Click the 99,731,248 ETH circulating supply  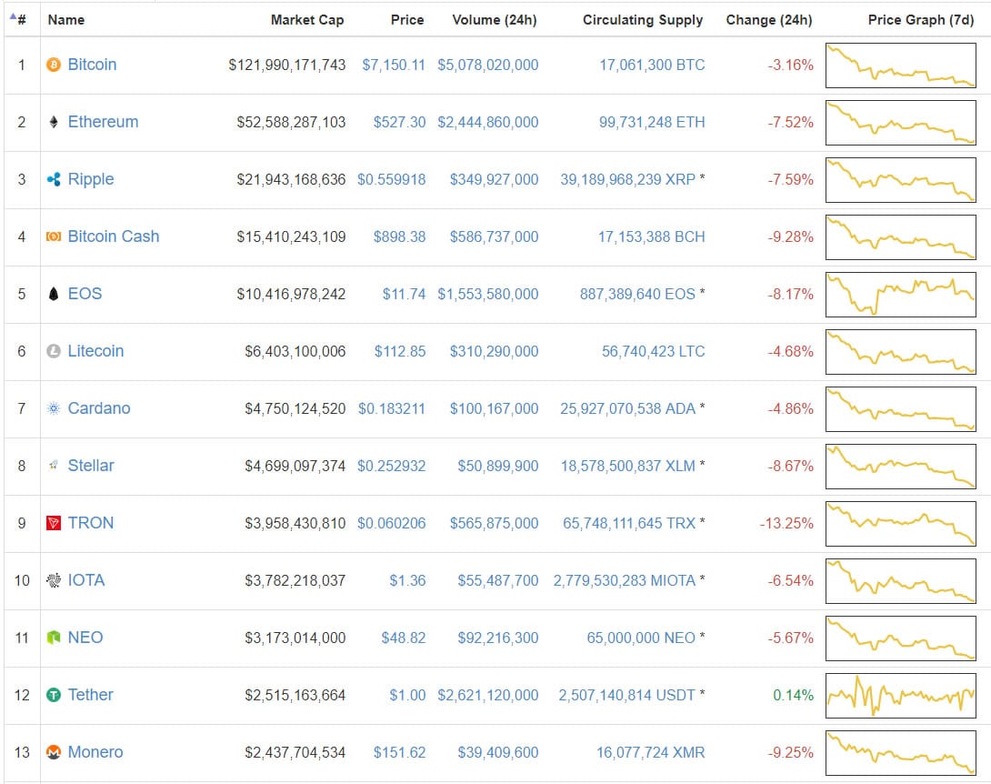tap(652, 122)
